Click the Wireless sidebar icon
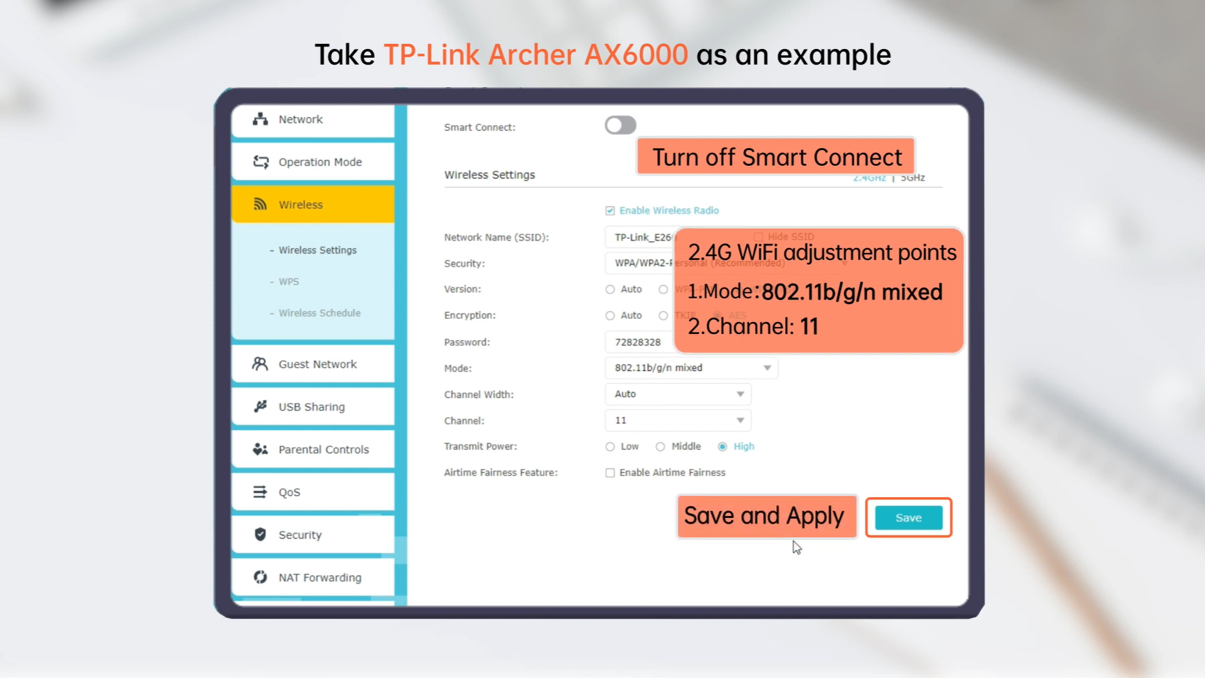 [260, 203]
